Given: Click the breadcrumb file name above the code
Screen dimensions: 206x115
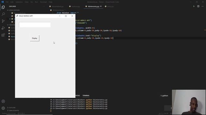Looking at the screenshot, I should [58, 10].
